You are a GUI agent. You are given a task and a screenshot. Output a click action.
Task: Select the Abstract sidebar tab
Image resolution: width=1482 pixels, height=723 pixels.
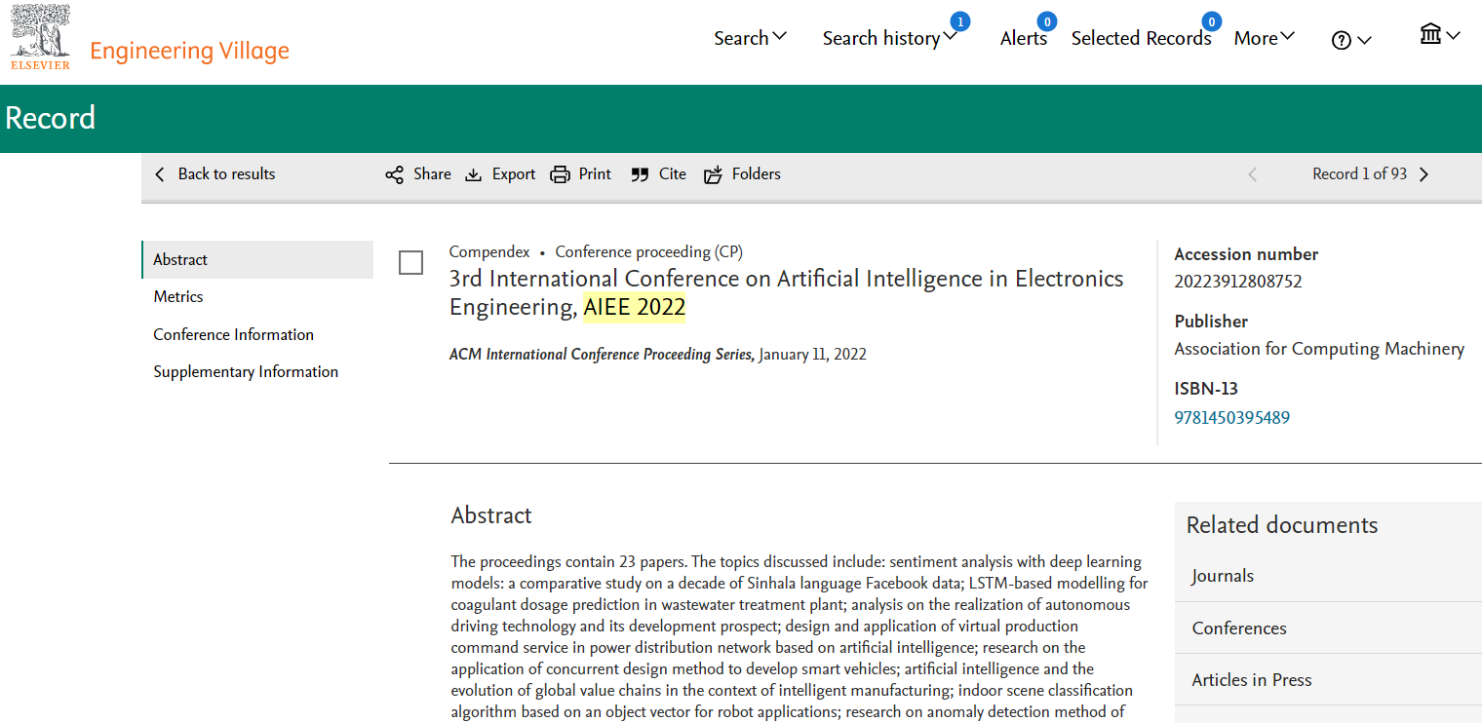(257, 259)
